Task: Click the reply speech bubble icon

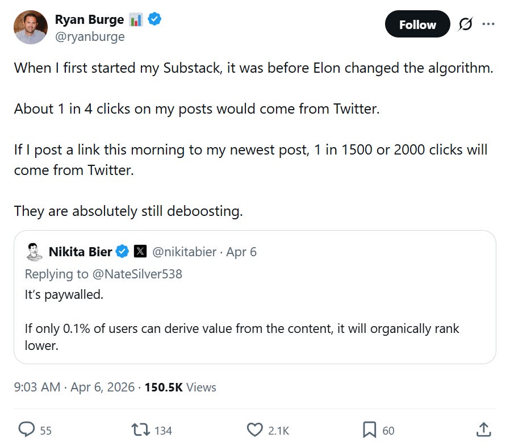Action: 26,430
